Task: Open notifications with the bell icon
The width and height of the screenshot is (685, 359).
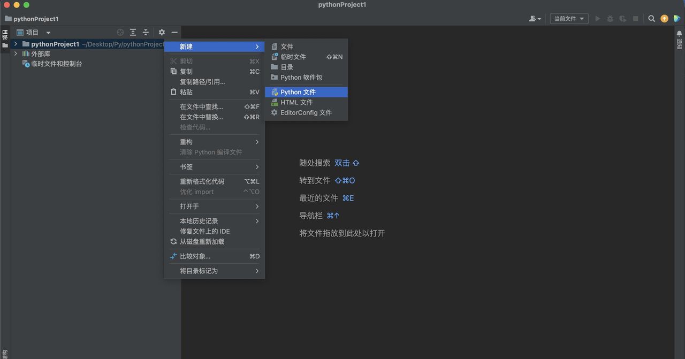Action: point(679,34)
